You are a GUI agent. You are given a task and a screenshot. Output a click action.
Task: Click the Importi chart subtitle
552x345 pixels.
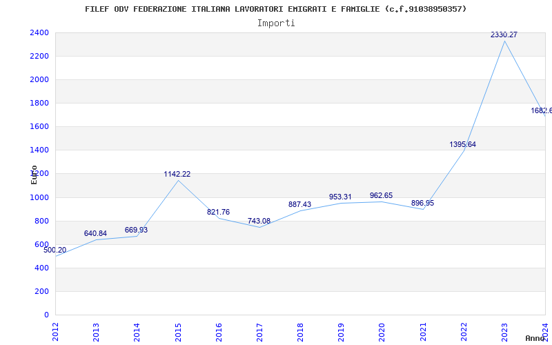[x=276, y=23]
